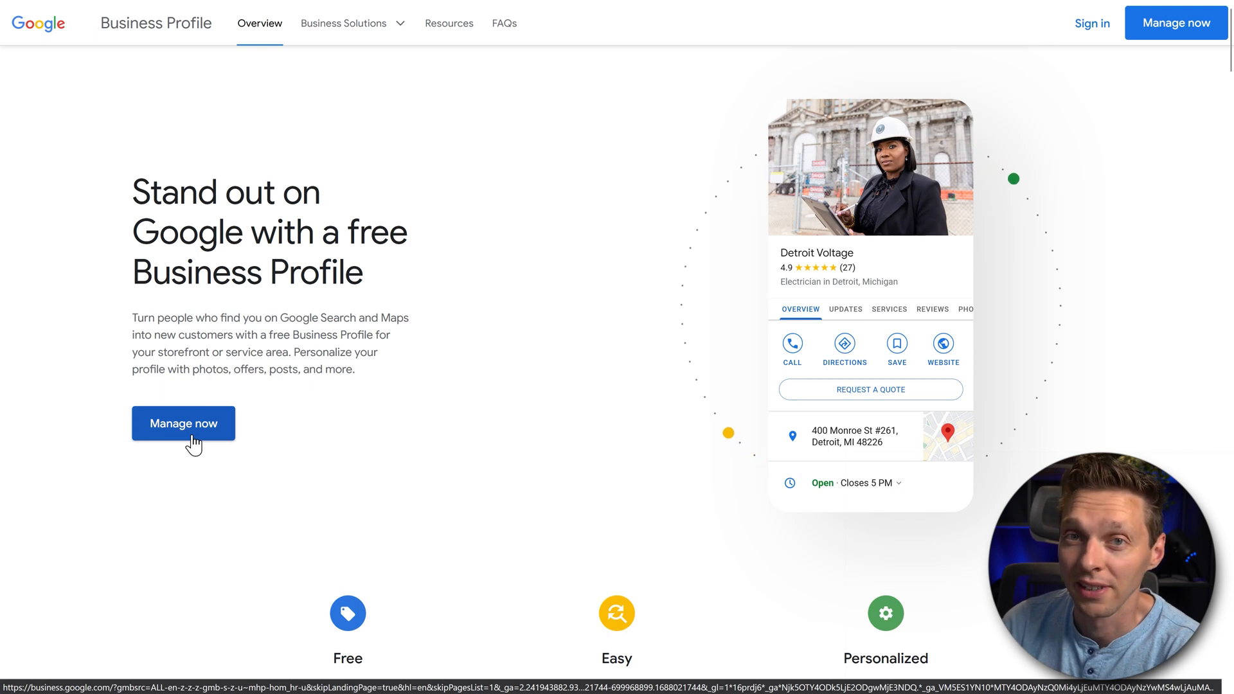
Task: Select the UPDATES tab in profile card
Action: [x=845, y=309]
